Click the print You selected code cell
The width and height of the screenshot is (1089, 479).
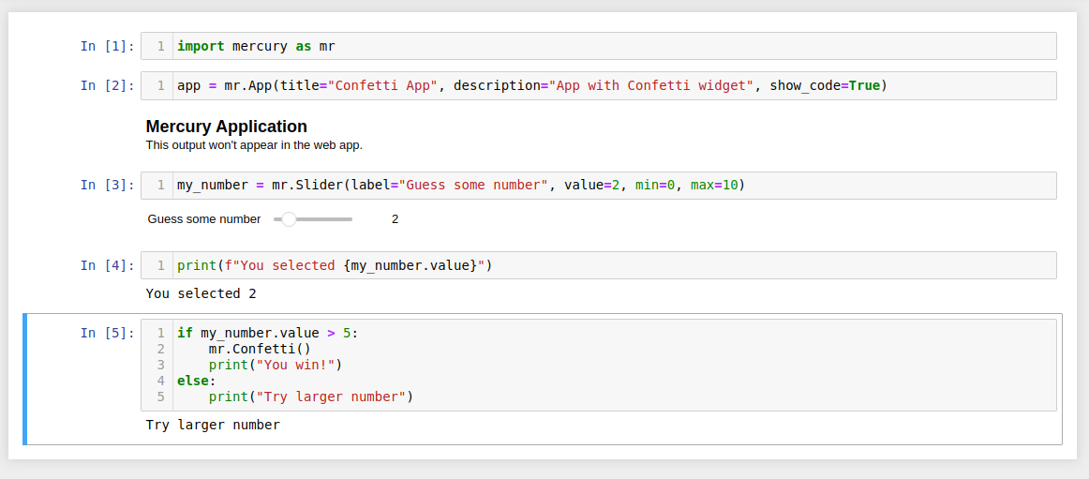[598, 265]
